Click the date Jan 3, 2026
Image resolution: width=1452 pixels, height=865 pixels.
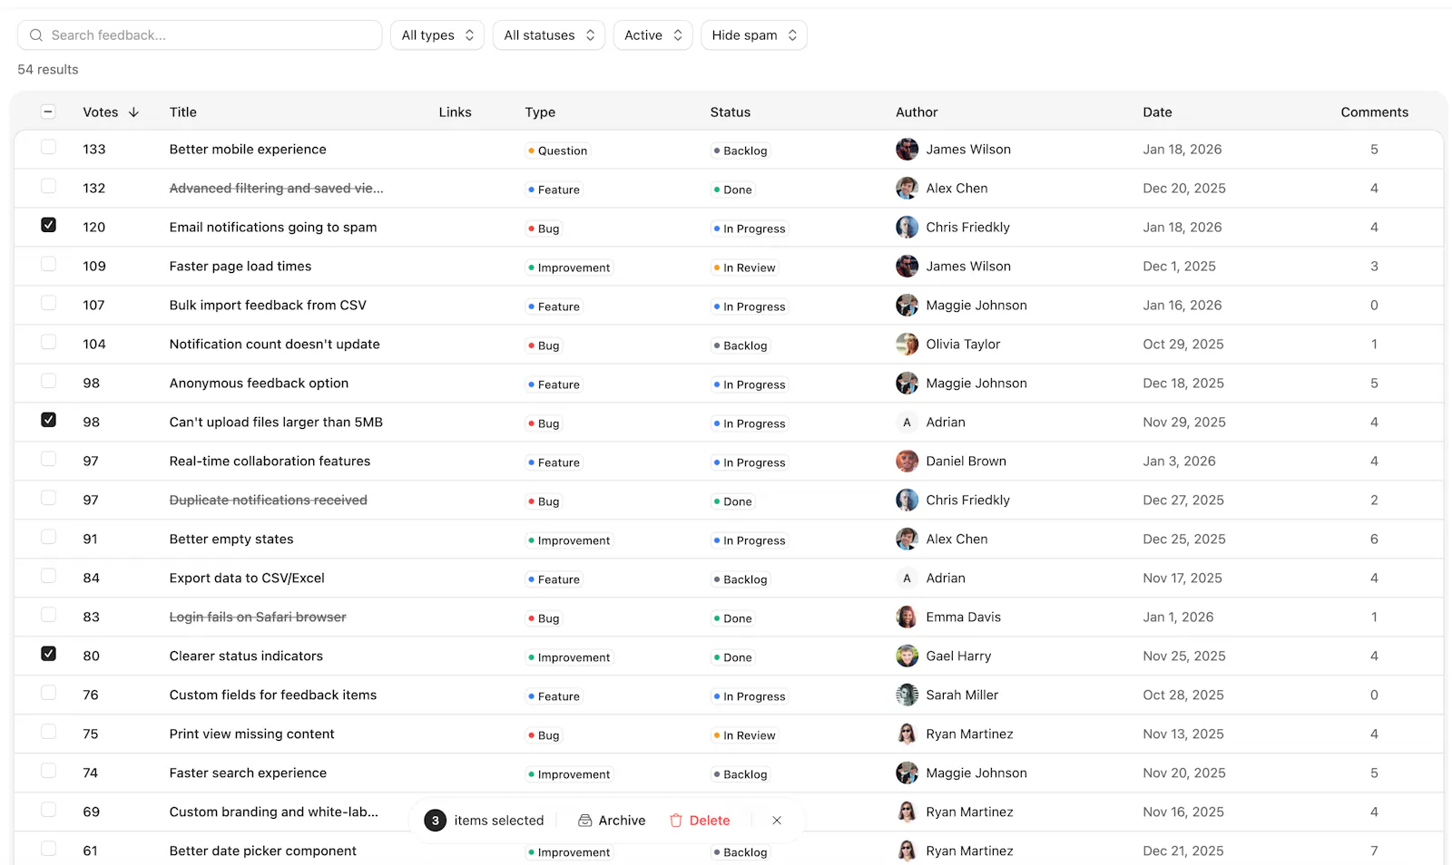pos(1179,462)
